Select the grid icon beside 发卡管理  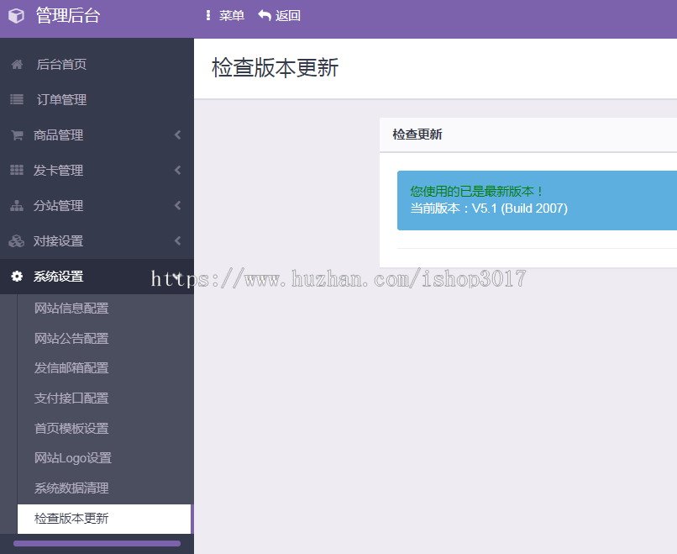pos(16,170)
